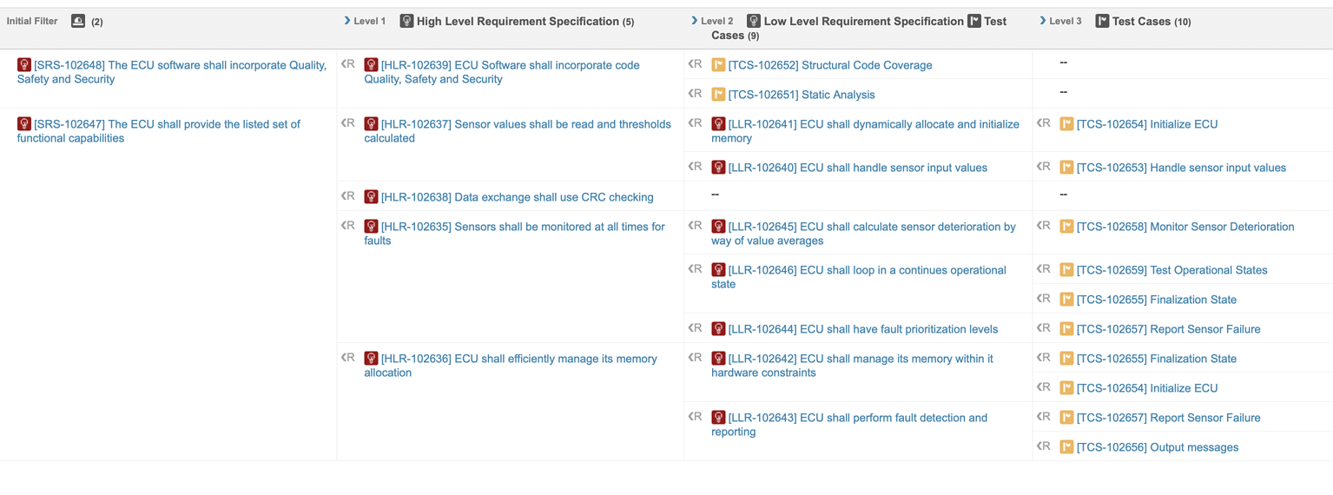The height and width of the screenshot is (495, 1333).
Task: Expand the Level 2 chevron
Action: [694, 21]
